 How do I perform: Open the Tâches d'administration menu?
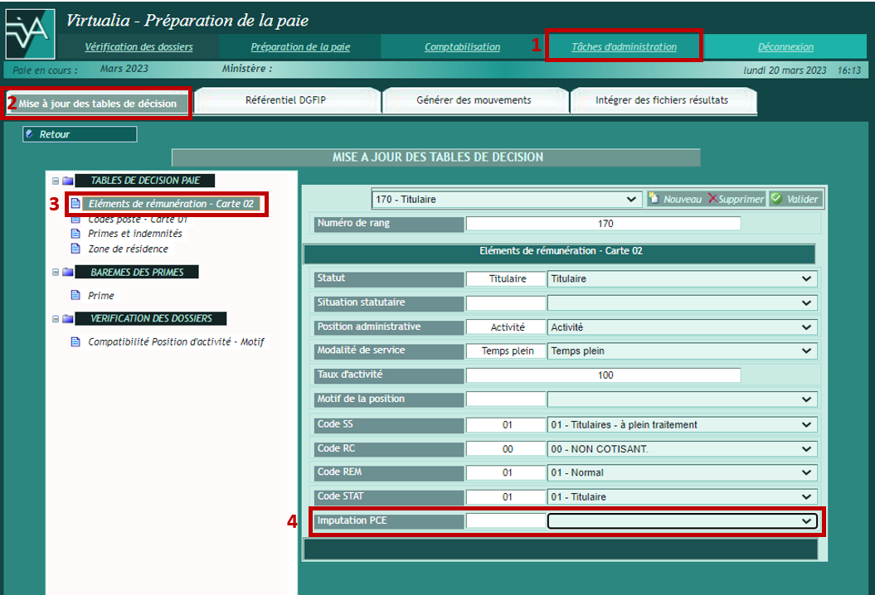[x=624, y=47]
